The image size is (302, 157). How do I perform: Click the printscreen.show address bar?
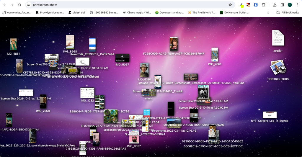tap(118, 5)
